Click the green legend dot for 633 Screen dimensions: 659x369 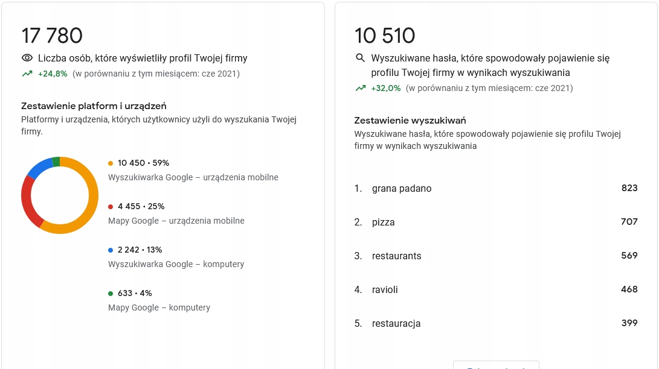111,294
